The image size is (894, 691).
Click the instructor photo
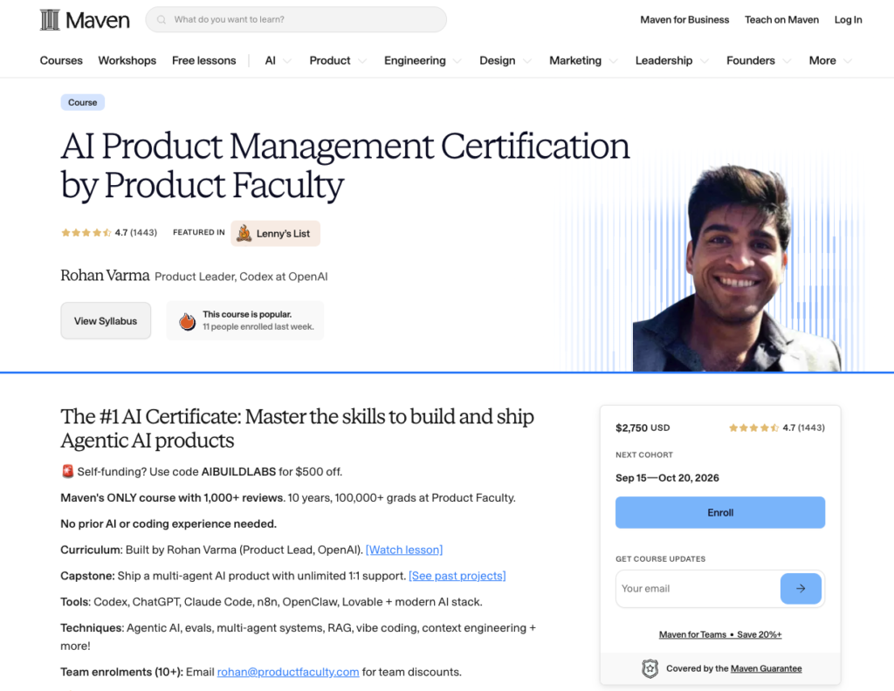coord(739,268)
